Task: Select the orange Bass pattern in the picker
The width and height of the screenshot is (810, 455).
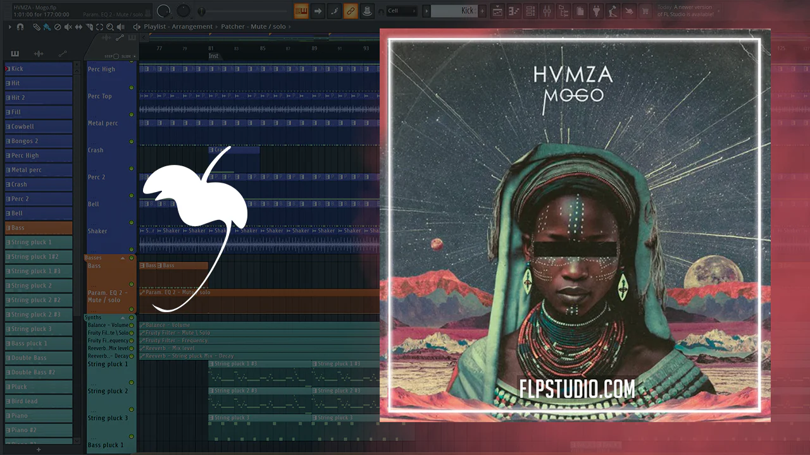Action: (x=39, y=227)
